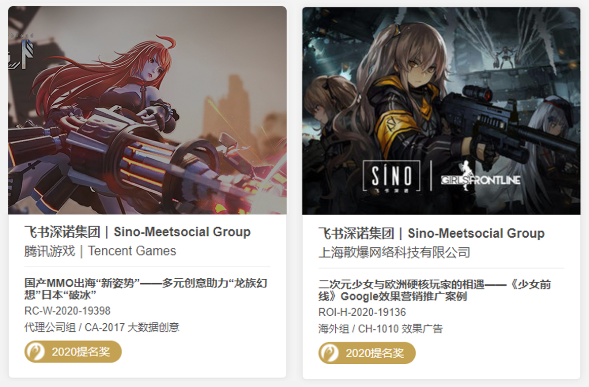
Task: Open the red-haired character game thumbnail
Action: pyautogui.click(x=147, y=110)
